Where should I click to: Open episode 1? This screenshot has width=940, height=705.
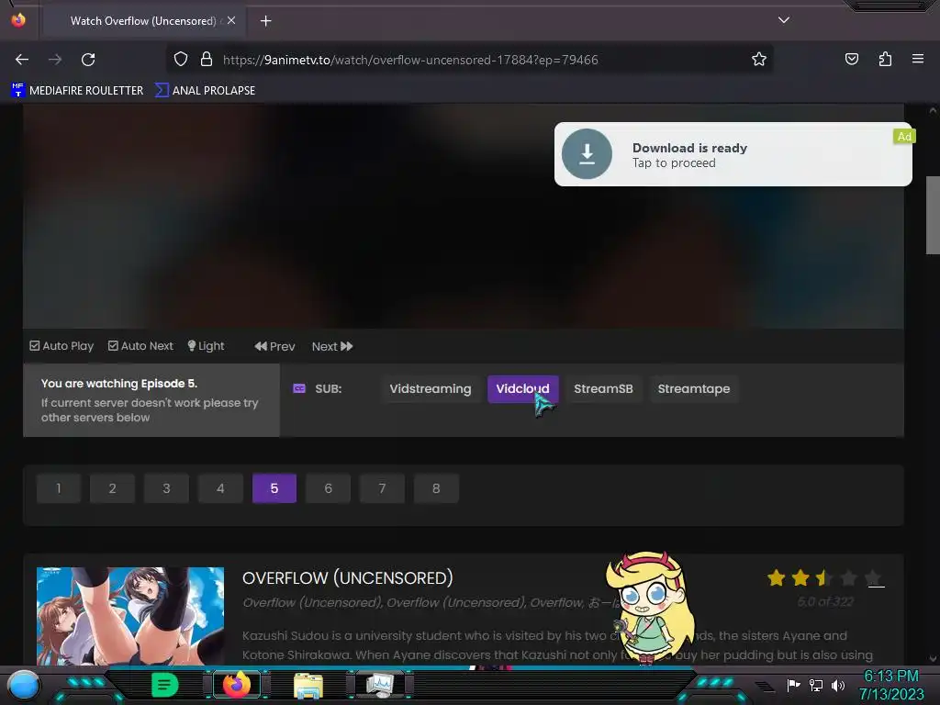pyautogui.click(x=58, y=488)
